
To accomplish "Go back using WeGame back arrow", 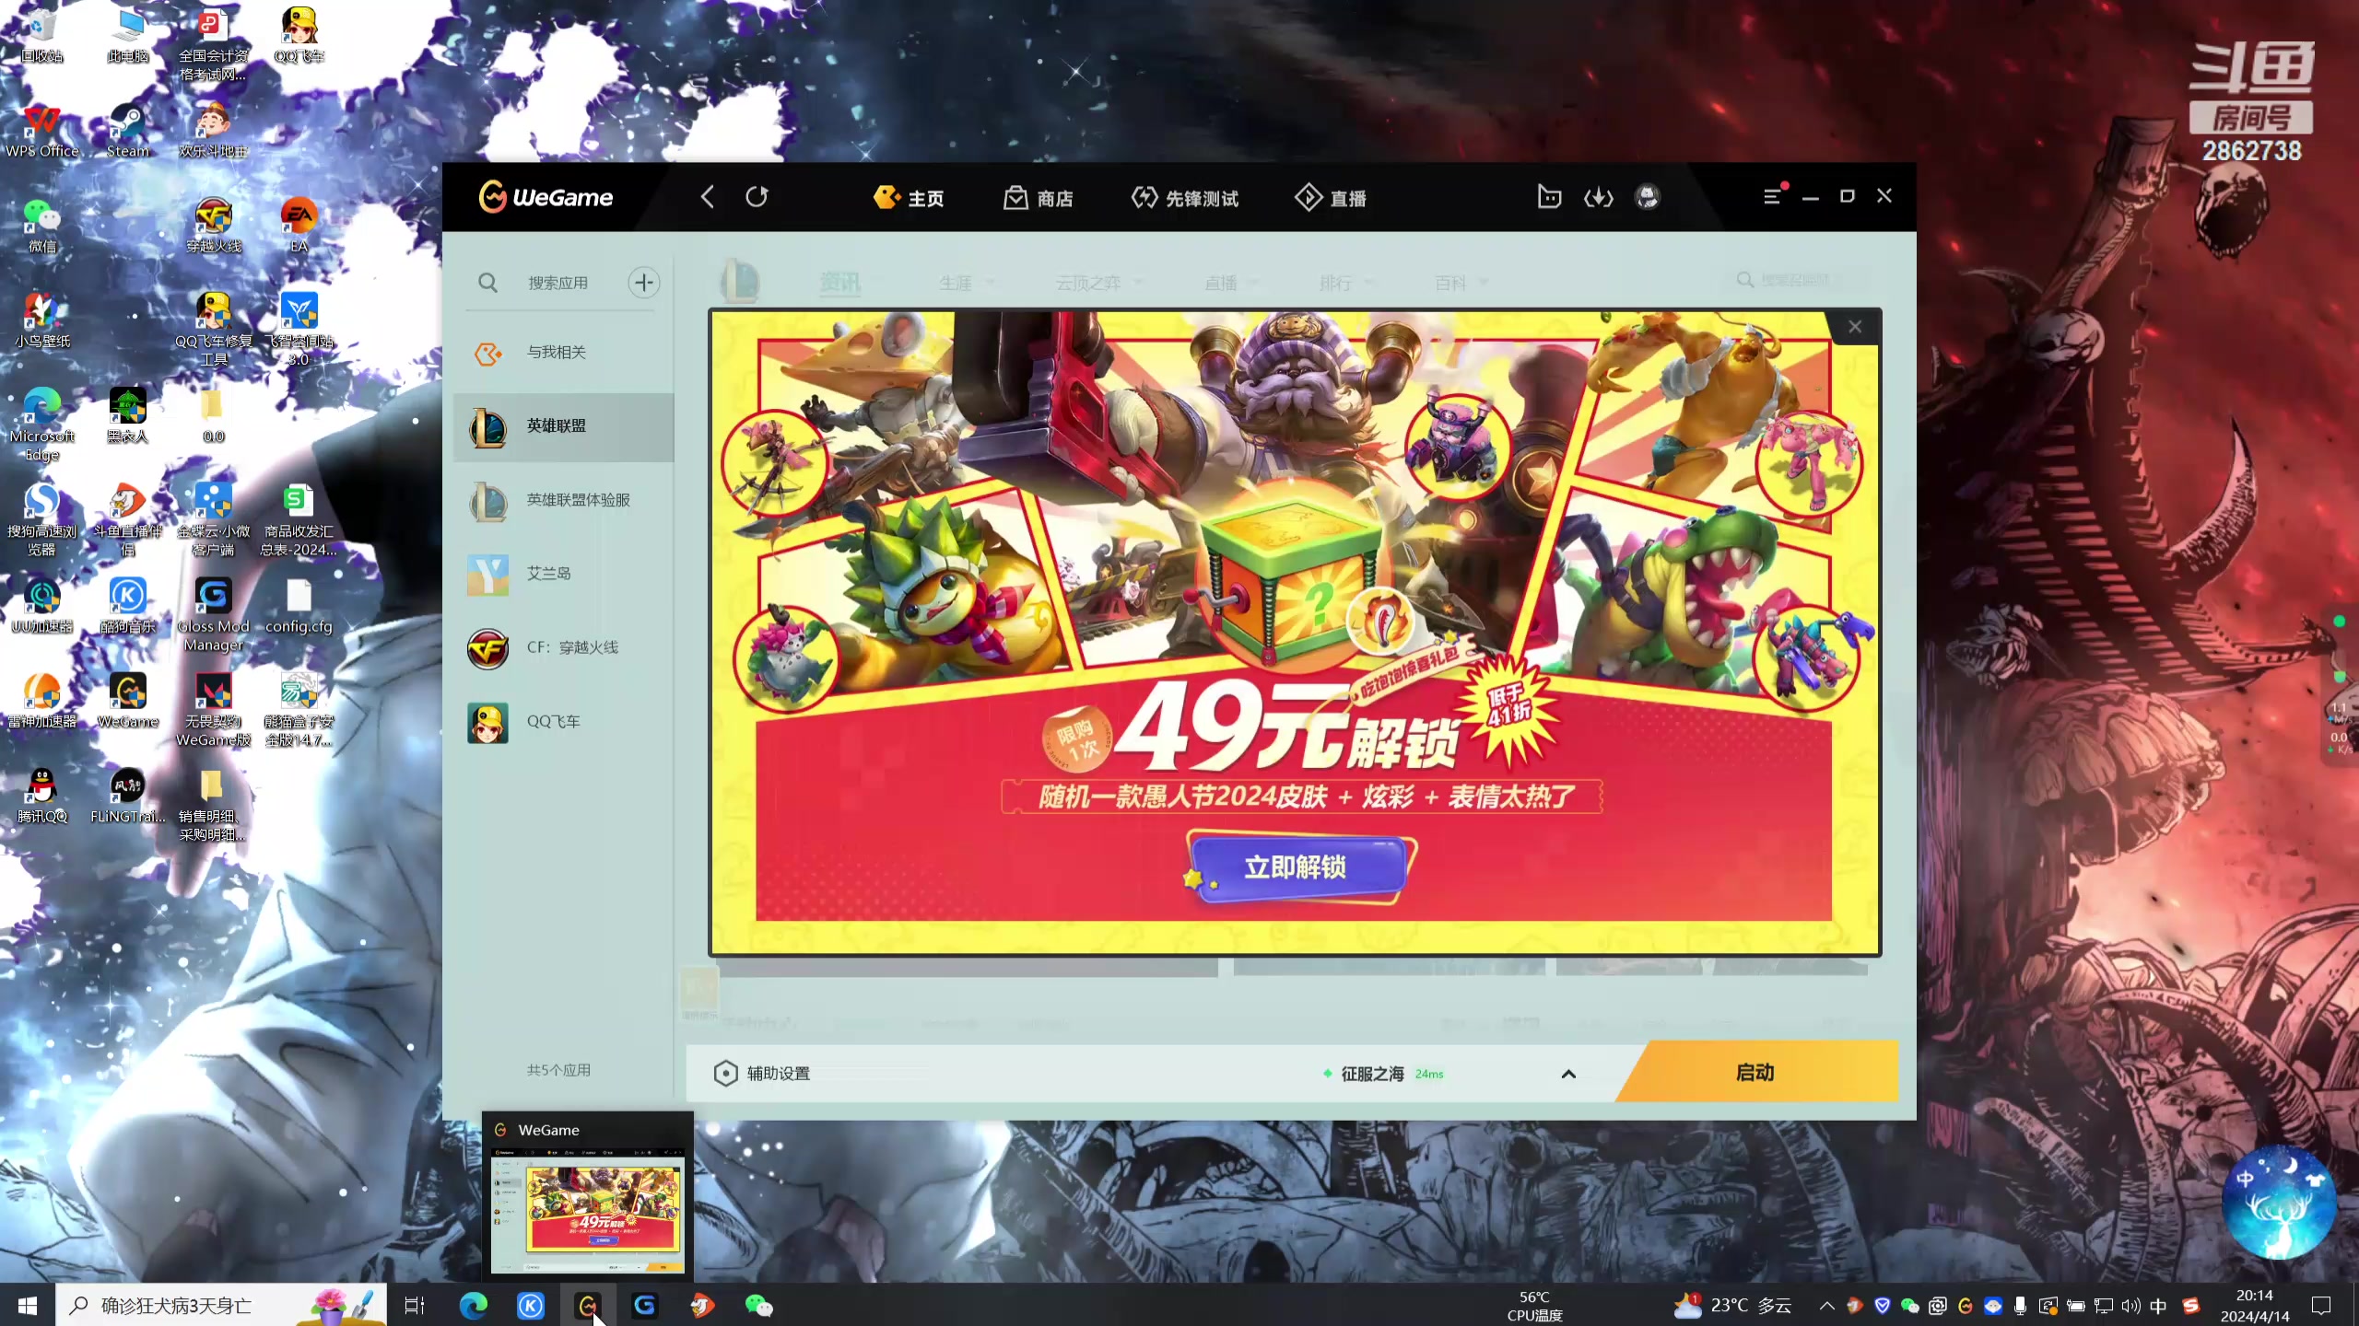I will click(707, 197).
